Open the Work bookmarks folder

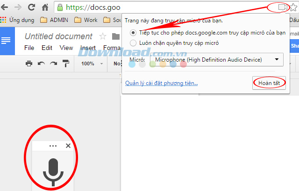click(86, 20)
